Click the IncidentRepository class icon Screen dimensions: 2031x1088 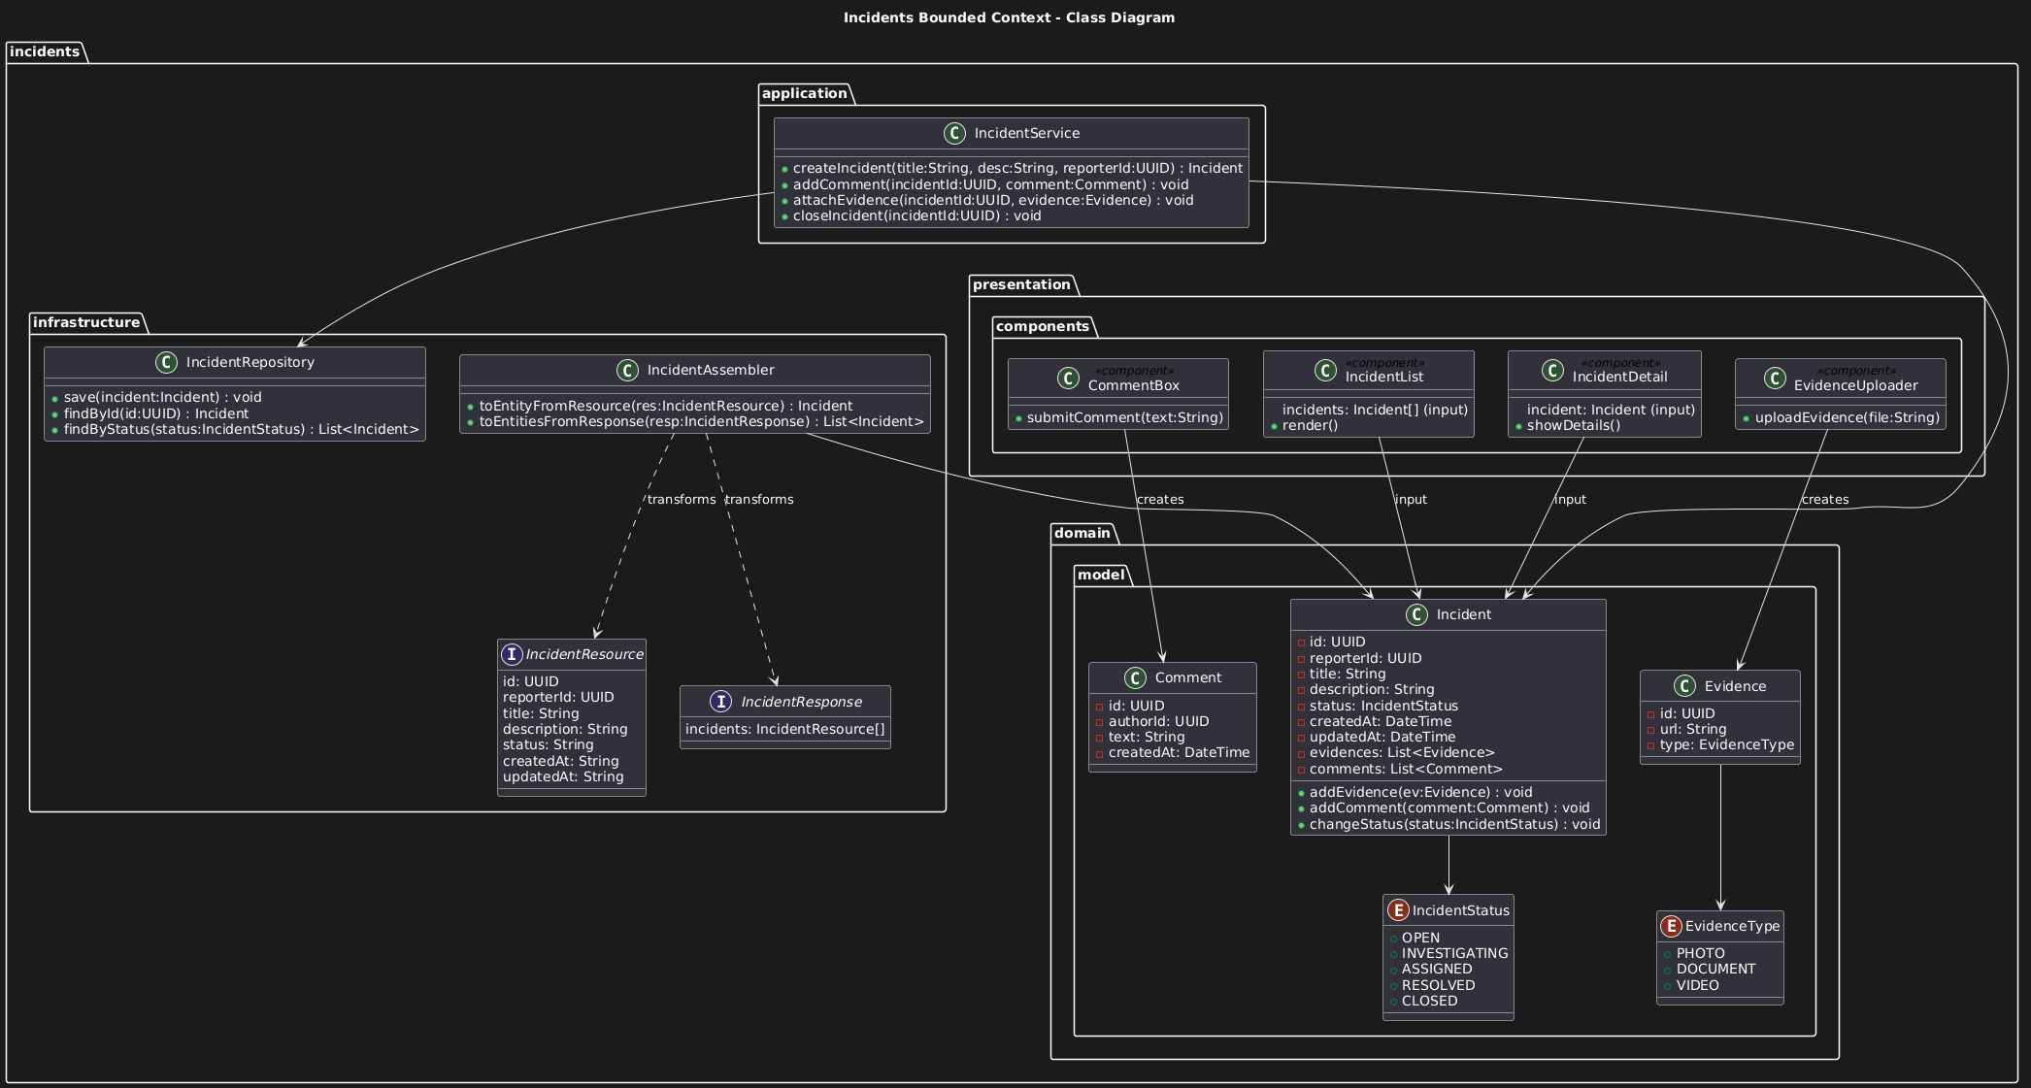(x=167, y=363)
